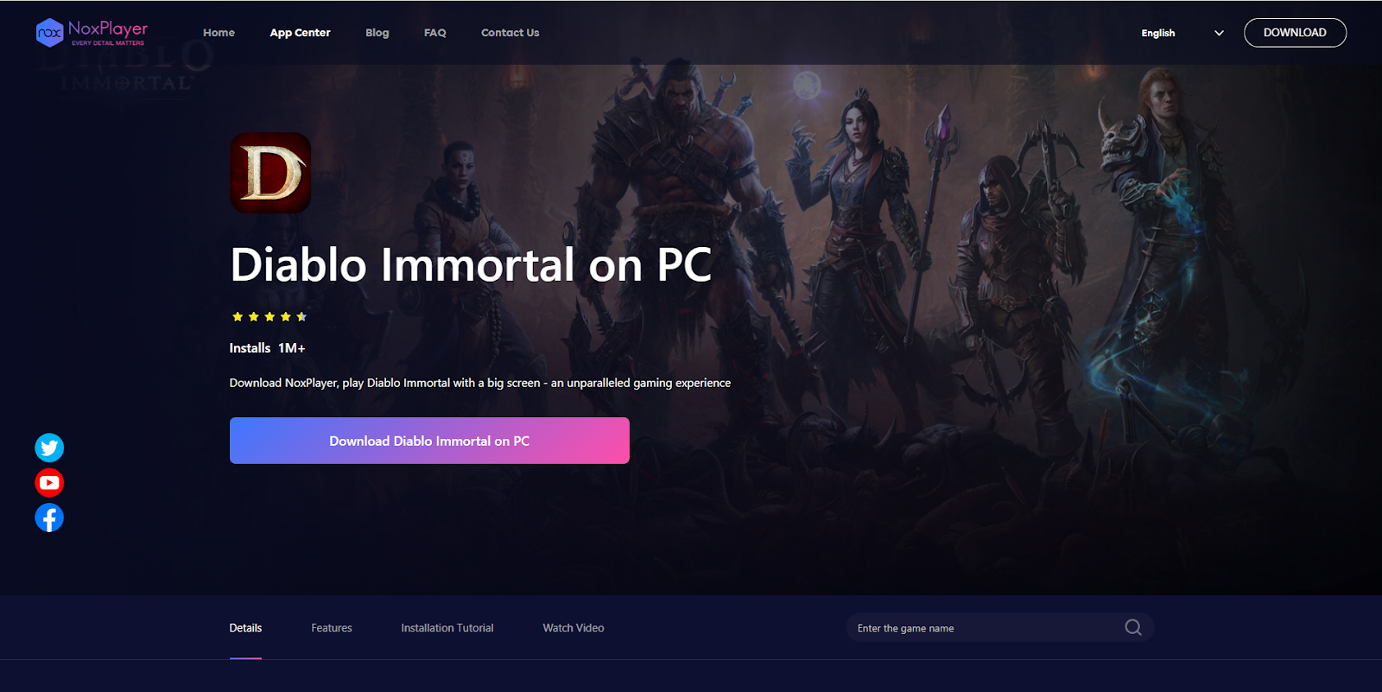Open the FAQ page
The image size is (1382, 692).
[435, 33]
